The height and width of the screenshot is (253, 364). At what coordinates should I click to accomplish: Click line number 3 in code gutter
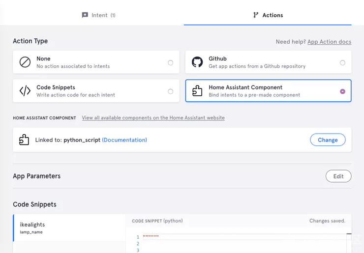pos(138,250)
